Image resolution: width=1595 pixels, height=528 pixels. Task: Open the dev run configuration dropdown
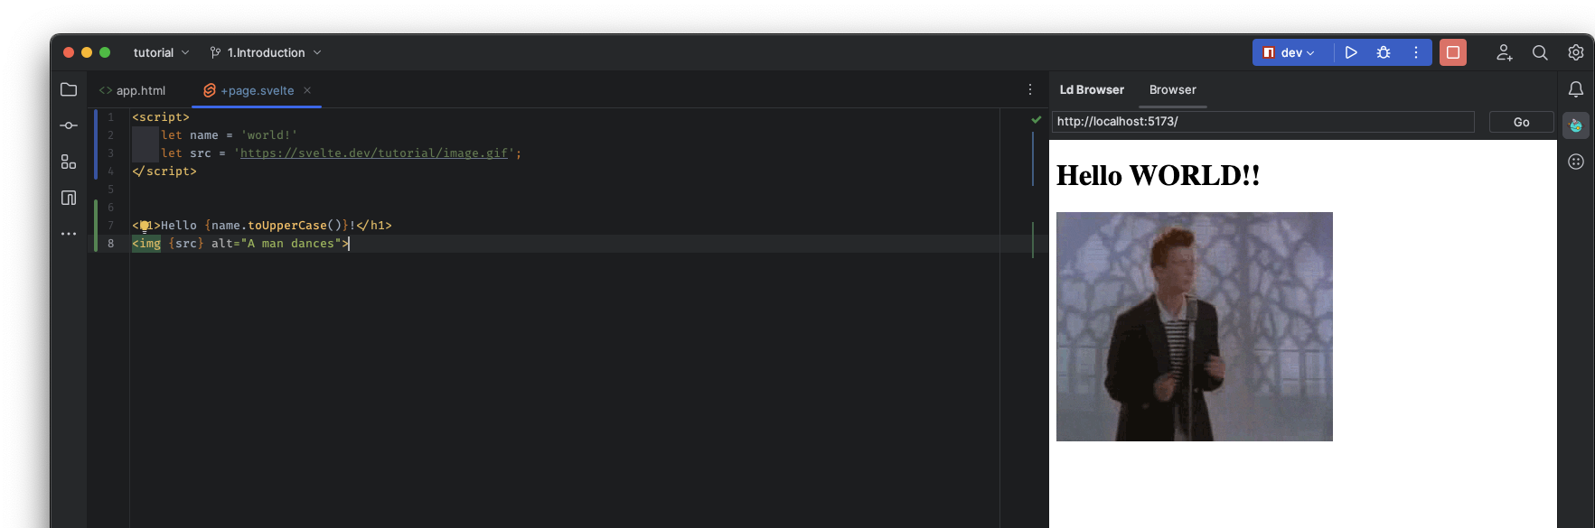click(1290, 52)
